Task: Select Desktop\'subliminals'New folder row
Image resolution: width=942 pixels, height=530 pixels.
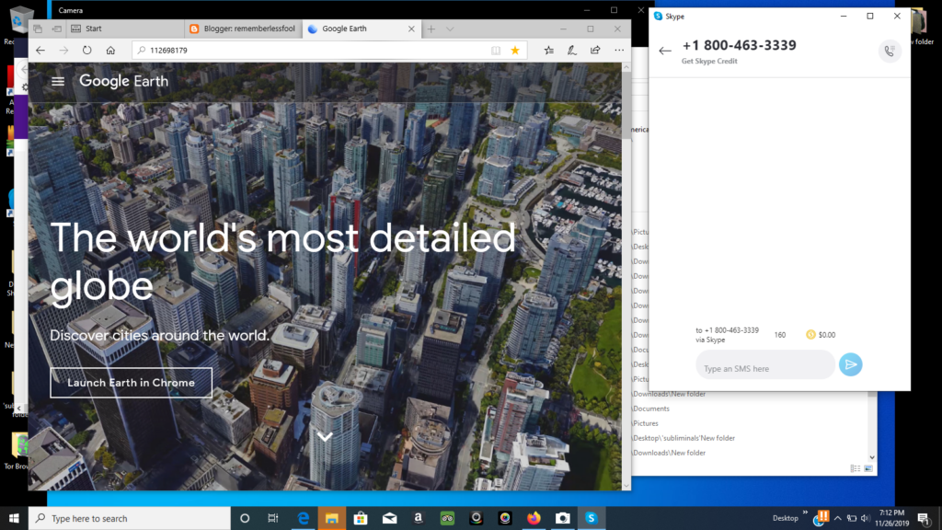Action: (684, 438)
